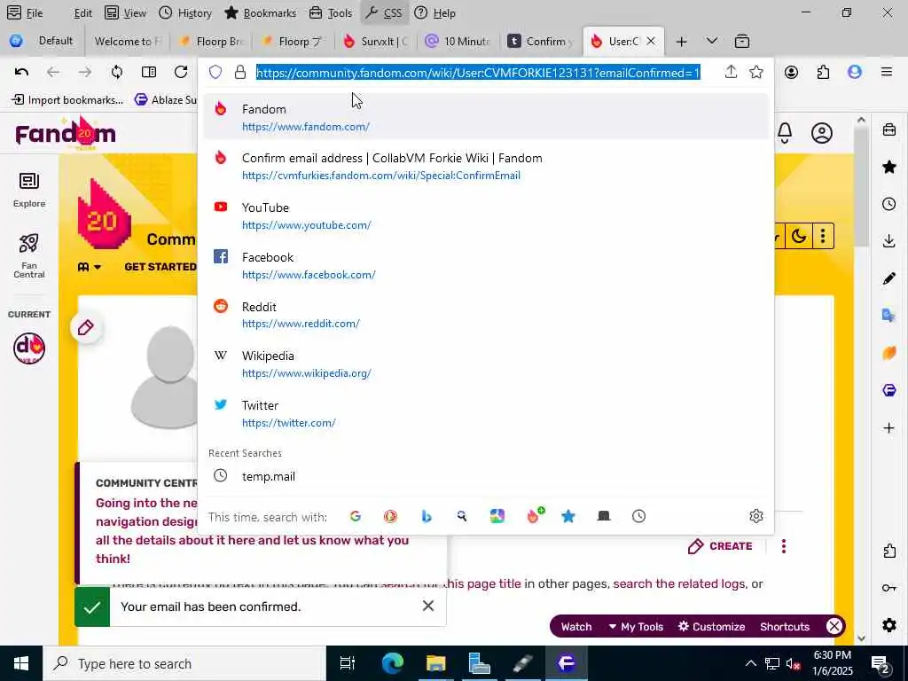Screen dimensions: 908x681
Task: Open Fandom notifications bell
Action: pos(785,133)
